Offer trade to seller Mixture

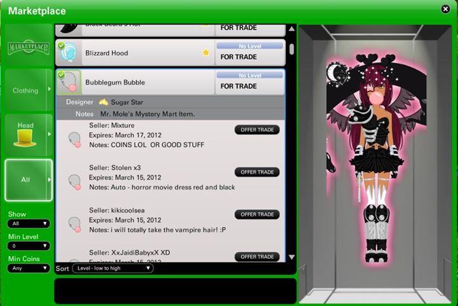pyautogui.click(x=257, y=130)
